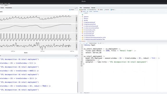Open the .gitignore file

pyautogui.click(x=86, y=17)
